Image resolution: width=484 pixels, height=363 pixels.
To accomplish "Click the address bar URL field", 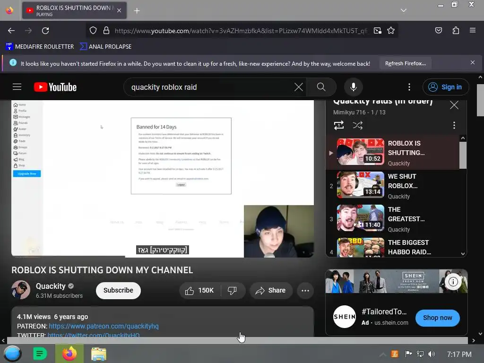I will pyautogui.click(x=241, y=31).
